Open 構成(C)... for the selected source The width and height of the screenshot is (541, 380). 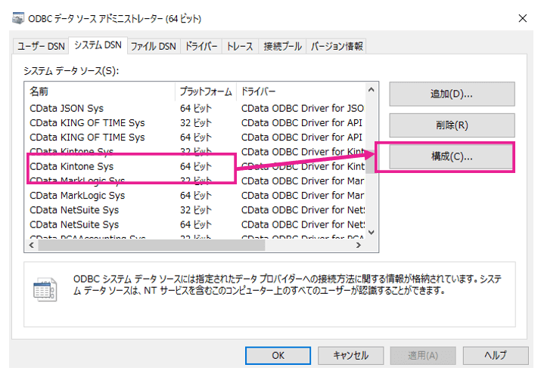click(x=451, y=156)
